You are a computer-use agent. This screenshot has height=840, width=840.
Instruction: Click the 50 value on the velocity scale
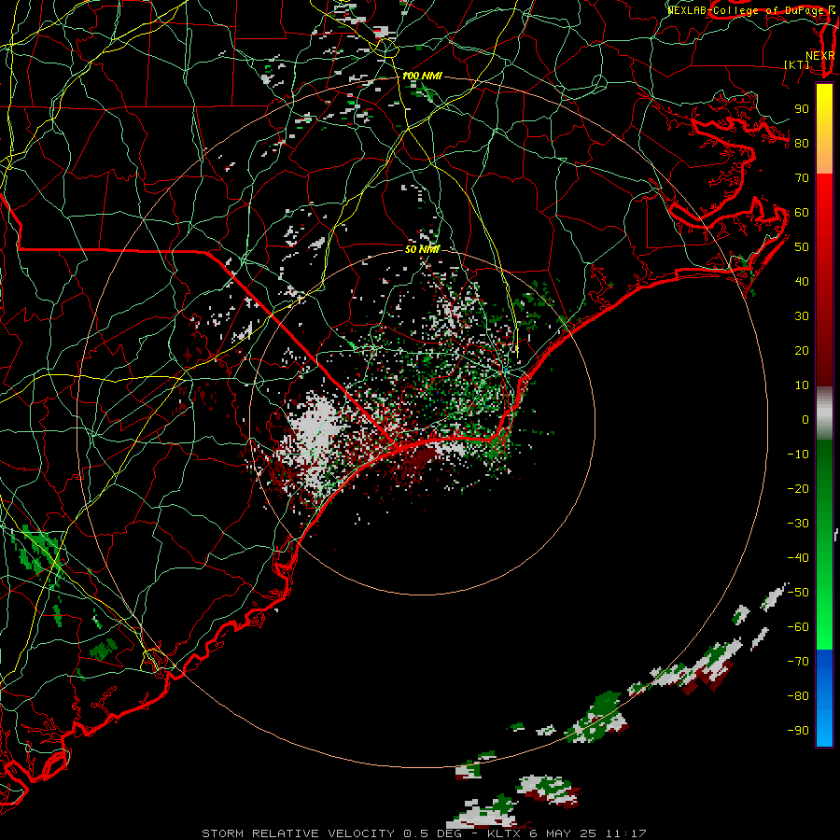[x=802, y=247]
